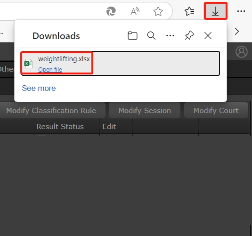This screenshot has height=236, width=252.
Task: Open the user profile avatar icon
Action: 241,52
